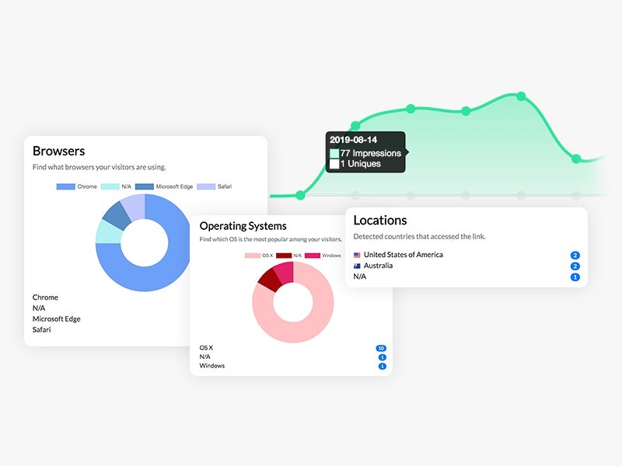Click the 2019-08-14 tooltip date
The height and width of the screenshot is (466, 622).
click(354, 140)
